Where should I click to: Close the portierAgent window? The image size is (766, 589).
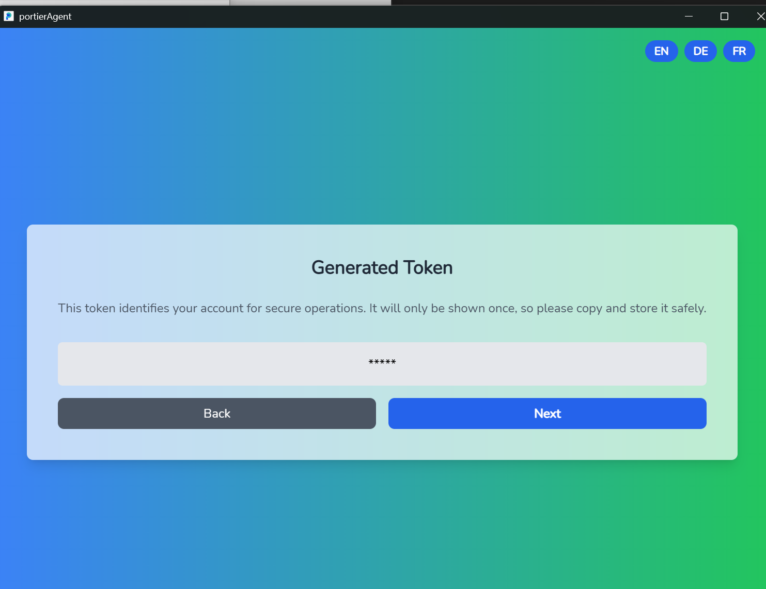tap(760, 17)
